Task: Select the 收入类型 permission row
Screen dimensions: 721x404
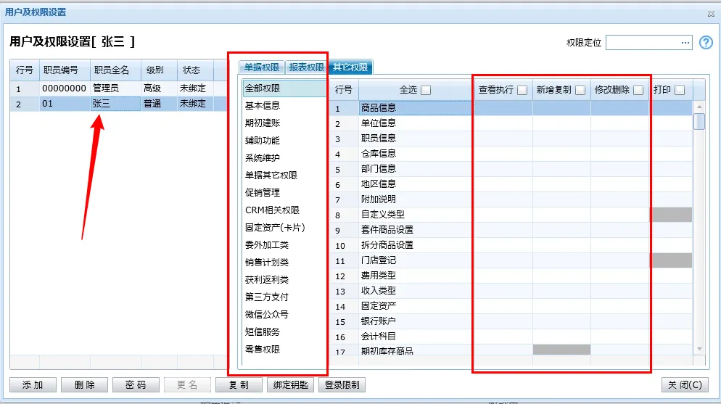Action: tap(511, 291)
